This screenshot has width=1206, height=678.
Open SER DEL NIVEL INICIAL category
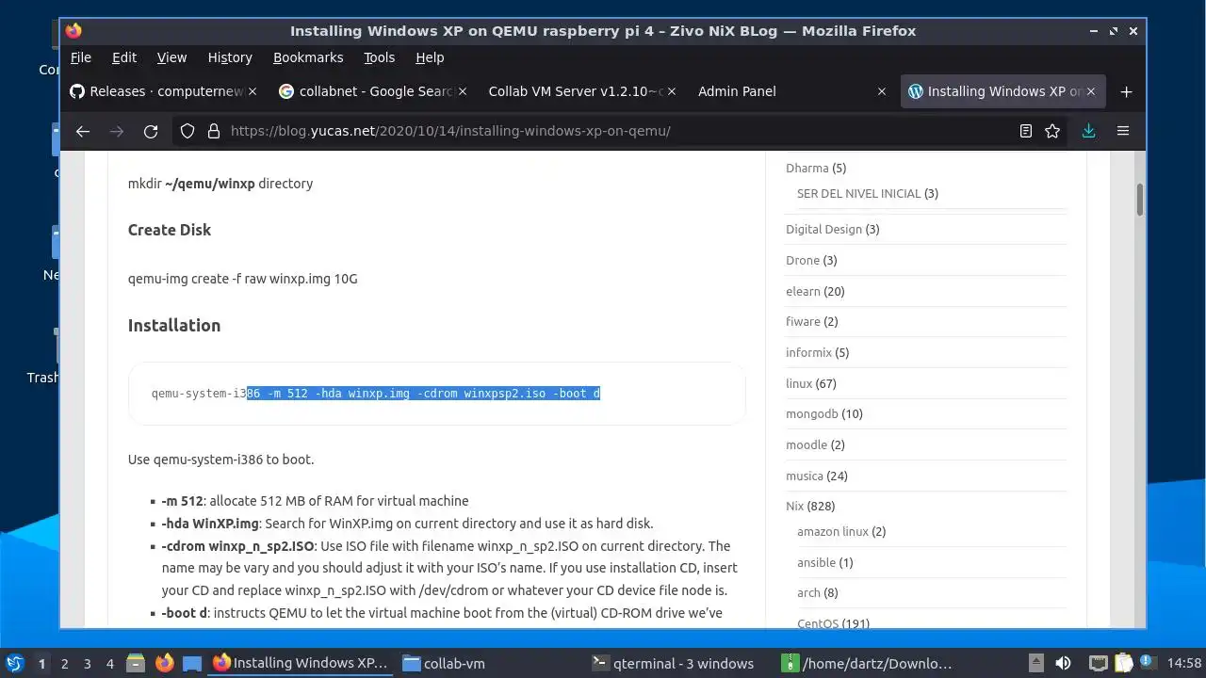point(858,193)
